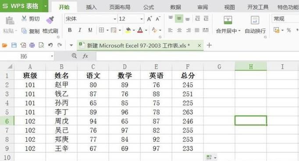Screen dimensions: 299x161
Task: Open the 视图 (View) tab
Action: point(229,7)
